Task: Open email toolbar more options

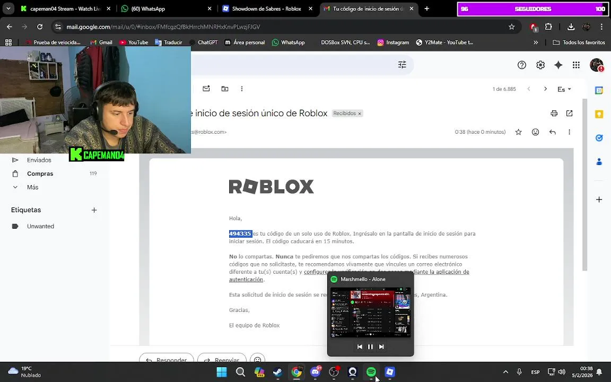Action: pos(242,89)
